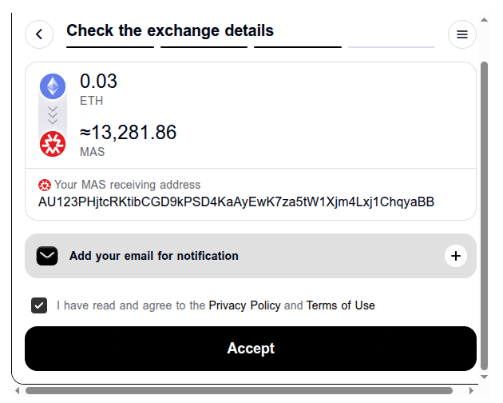This screenshot has width=503, height=403.
Task: Go back using the left chevron
Action: pos(39,34)
